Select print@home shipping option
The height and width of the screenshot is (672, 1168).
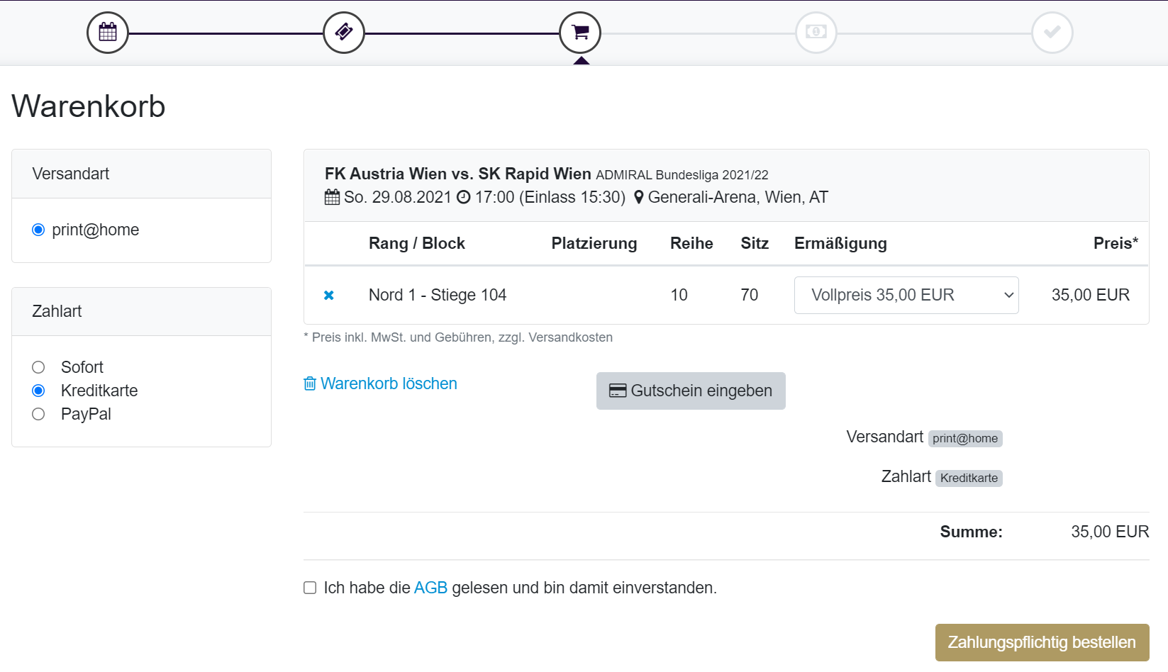pos(38,230)
